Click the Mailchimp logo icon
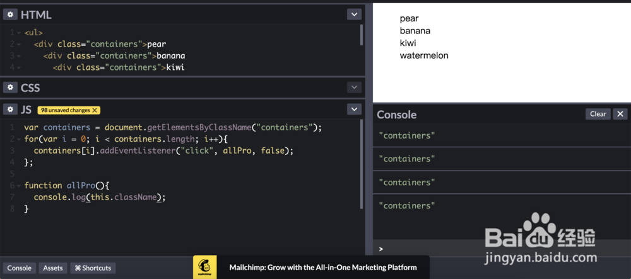631x279 pixels. pos(204,267)
